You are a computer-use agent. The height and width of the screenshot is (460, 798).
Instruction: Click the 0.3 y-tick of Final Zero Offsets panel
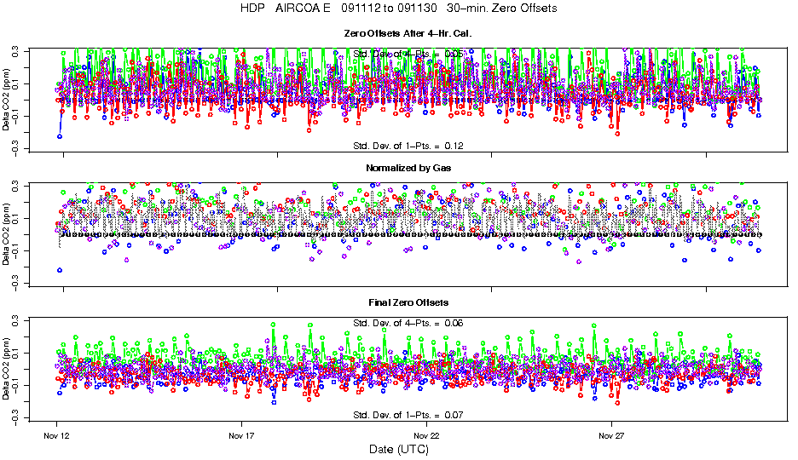point(15,321)
